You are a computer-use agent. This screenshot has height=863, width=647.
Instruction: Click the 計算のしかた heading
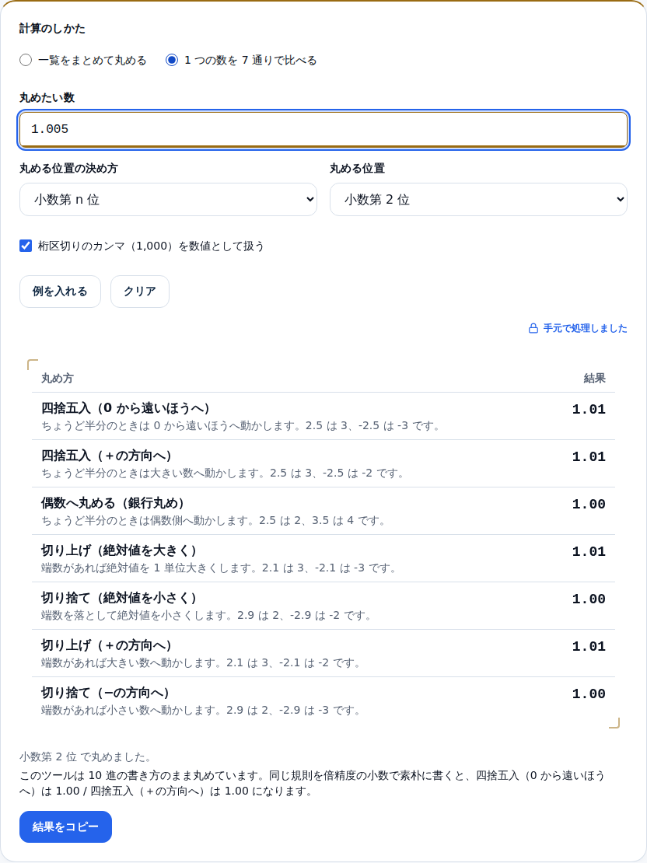pyautogui.click(x=52, y=29)
